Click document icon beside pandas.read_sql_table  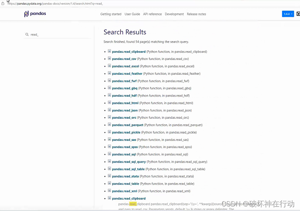(x=109, y=169)
